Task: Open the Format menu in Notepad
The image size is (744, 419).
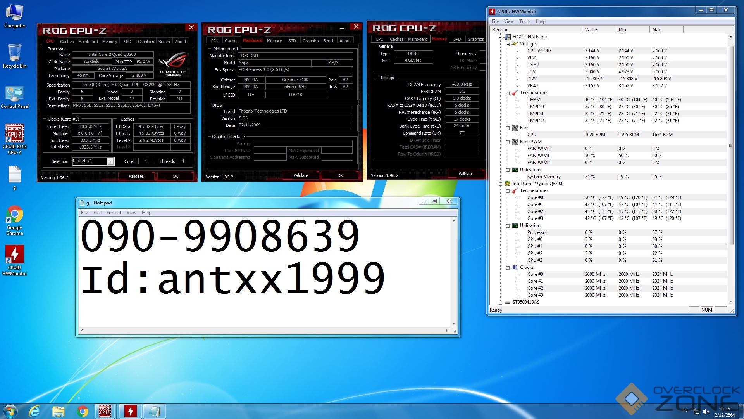Action: click(114, 213)
